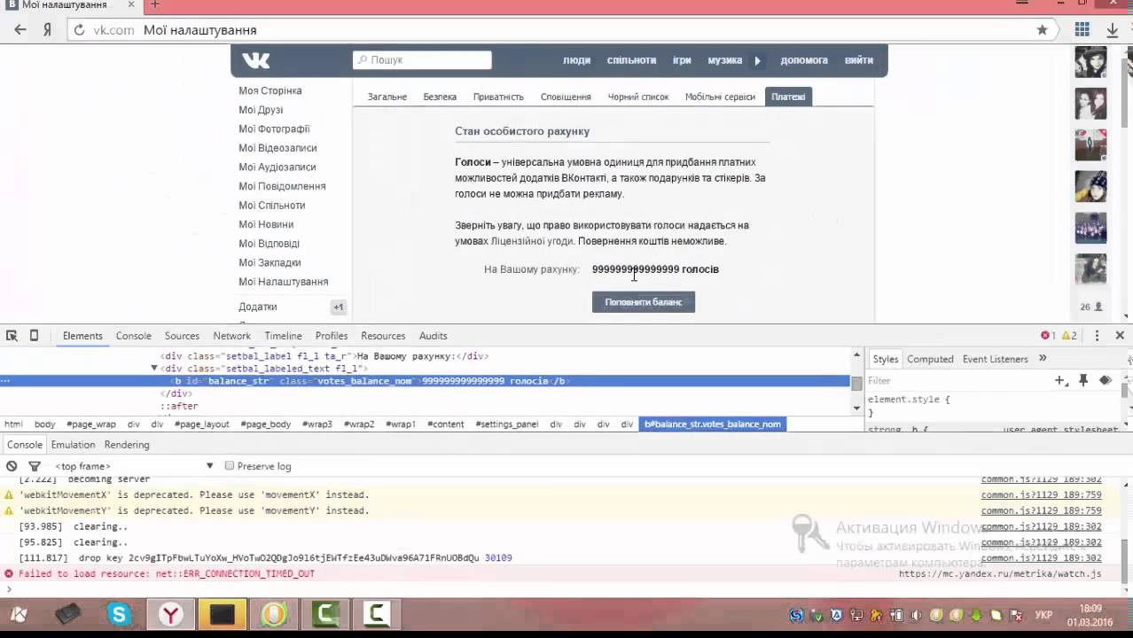This screenshot has height=638, width=1133.
Task: Click the animations diamond icon in Styles
Action: 1105,380
